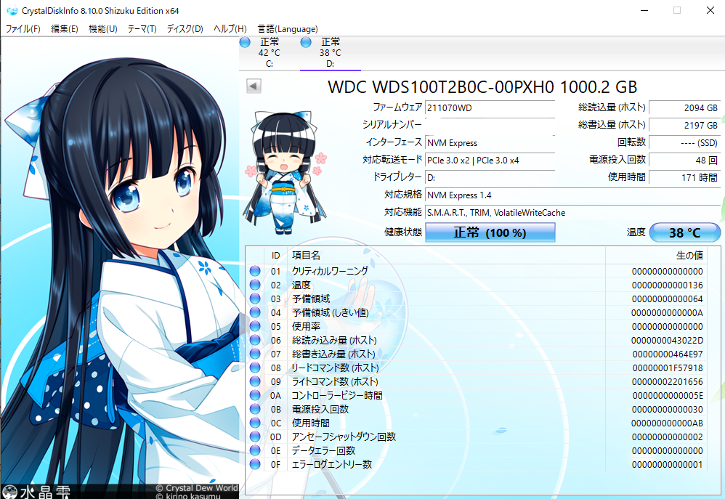Click the previous disk arrow button
Image resolution: width=725 pixels, height=499 pixels.
coord(254,86)
